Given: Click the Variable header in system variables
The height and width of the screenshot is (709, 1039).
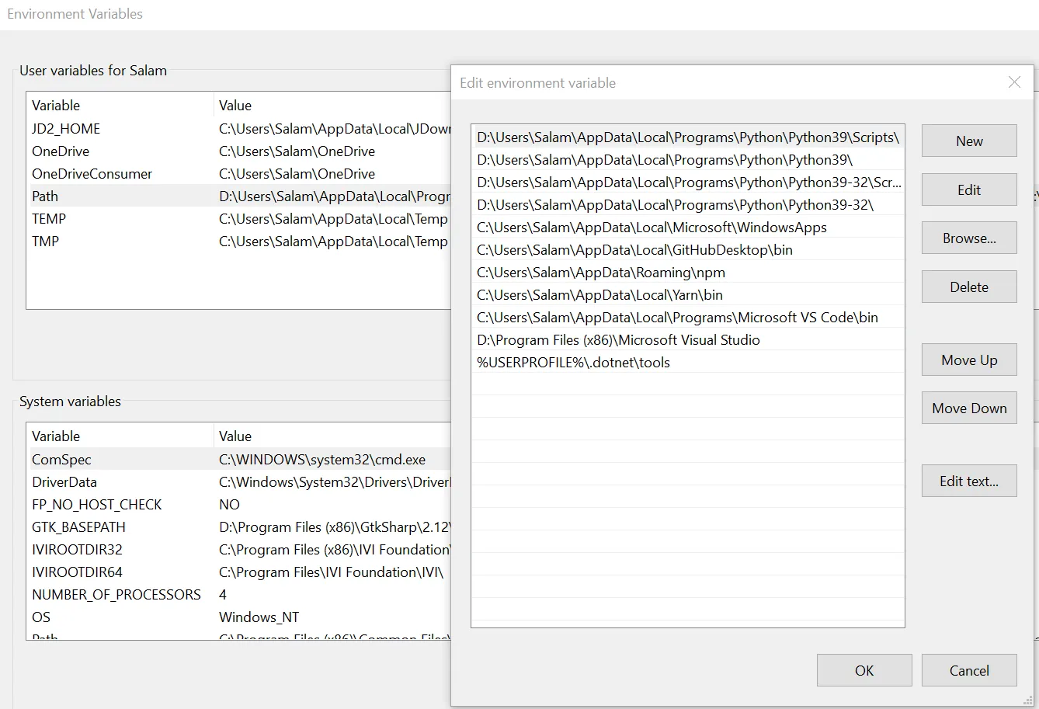Looking at the screenshot, I should coord(120,436).
